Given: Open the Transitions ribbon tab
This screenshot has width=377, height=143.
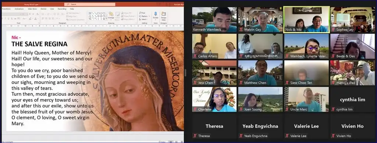Looking at the screenshot, I should click(6, 9).
